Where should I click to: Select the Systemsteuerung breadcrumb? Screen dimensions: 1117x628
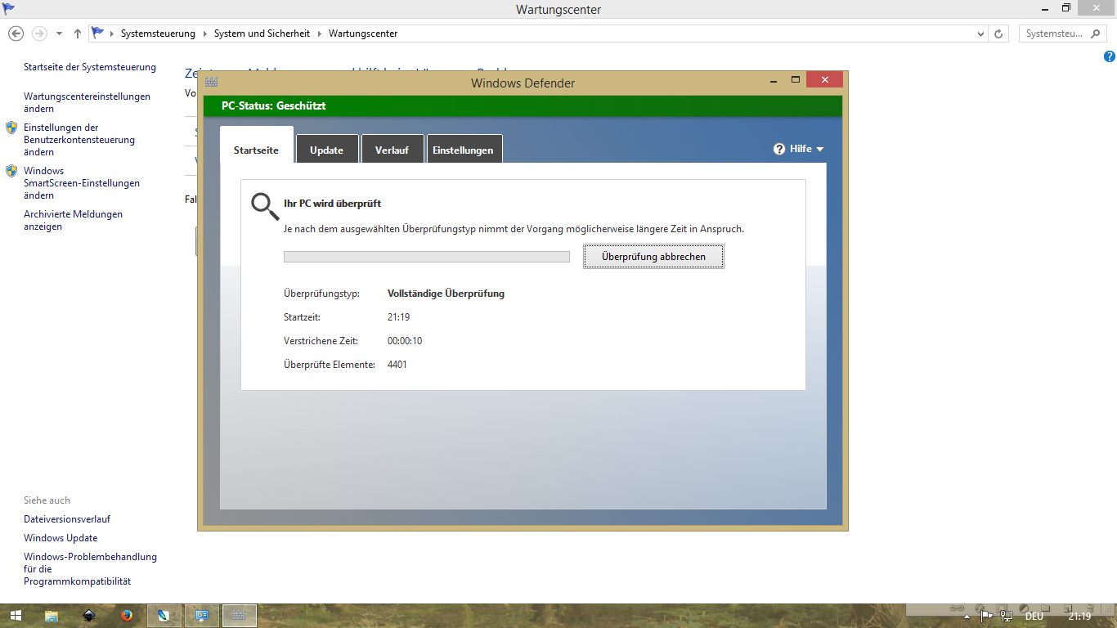point(158,34)
